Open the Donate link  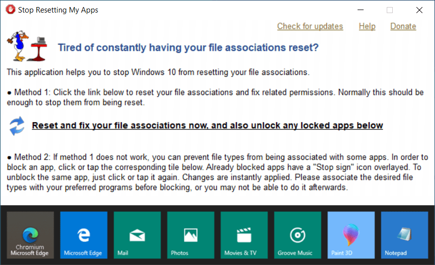[x=403, y=26]
